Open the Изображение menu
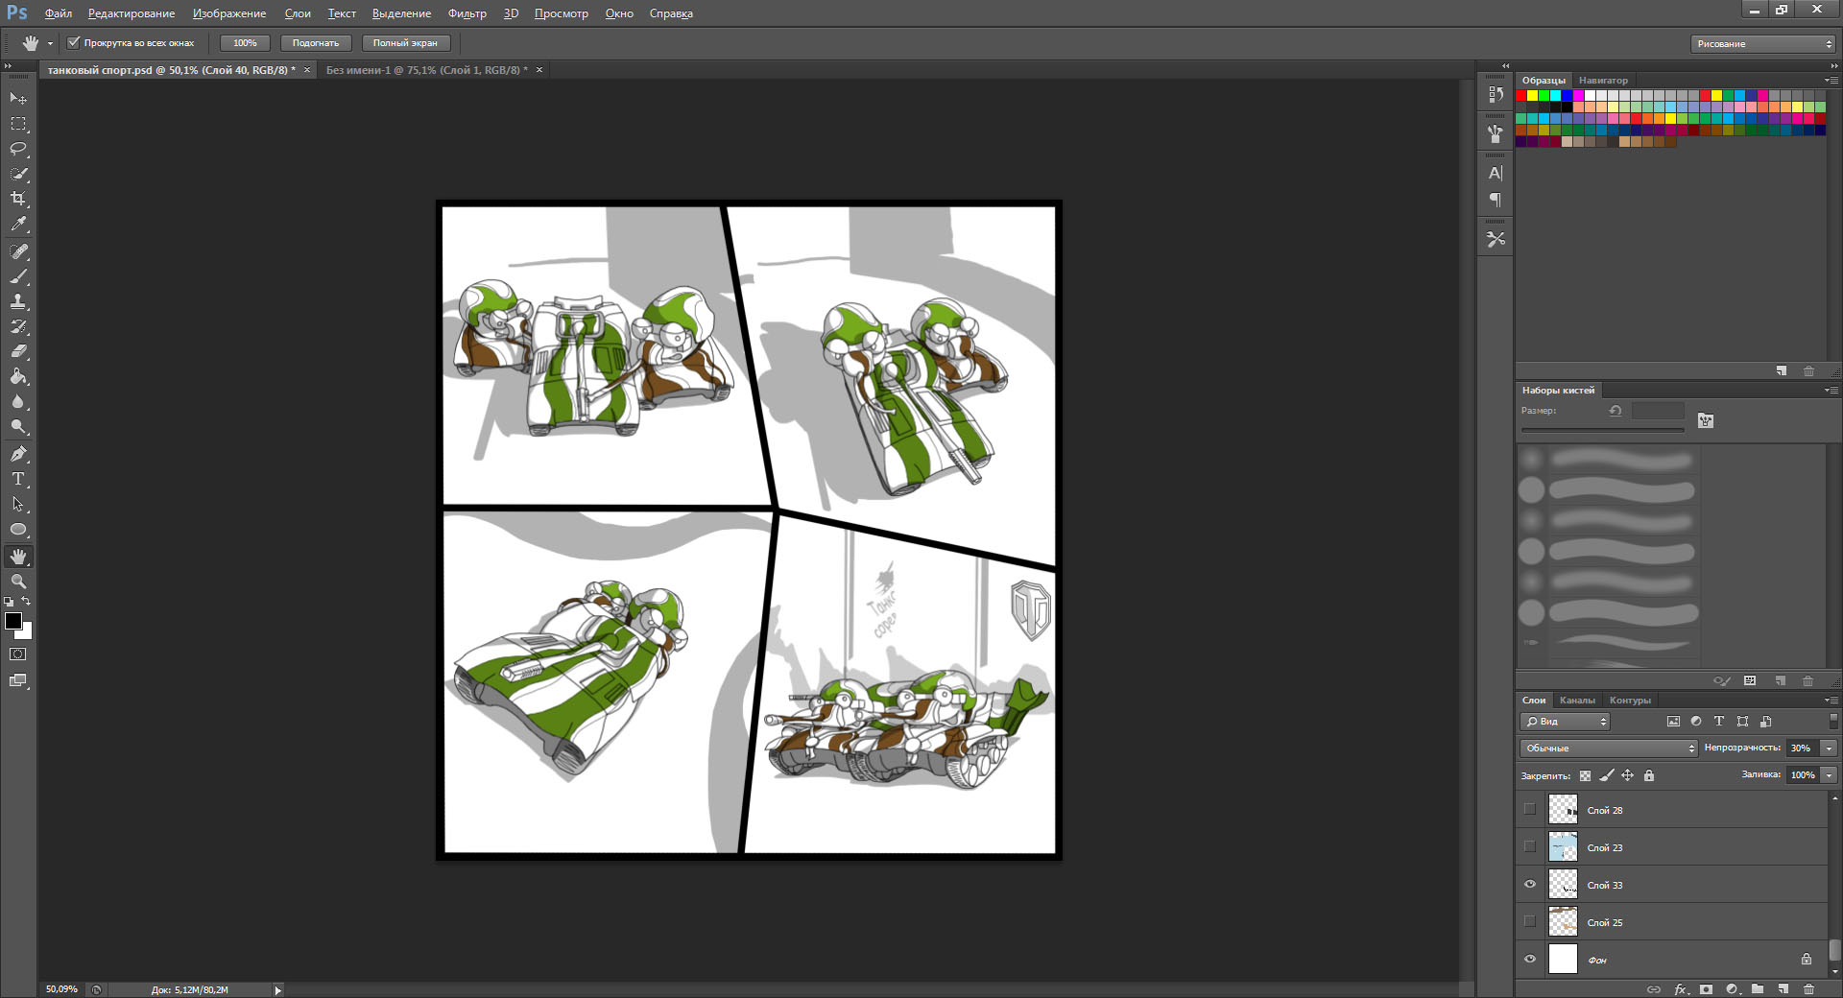This screenshot has height=998, width=1843. pyautogui.click(x=229, y=13)
